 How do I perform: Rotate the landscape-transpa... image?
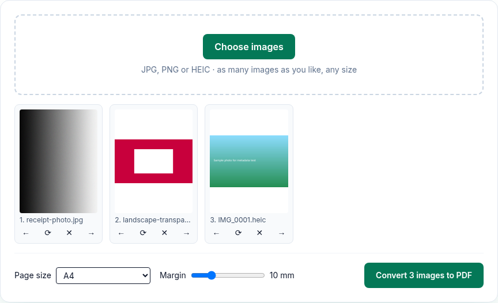143,233
